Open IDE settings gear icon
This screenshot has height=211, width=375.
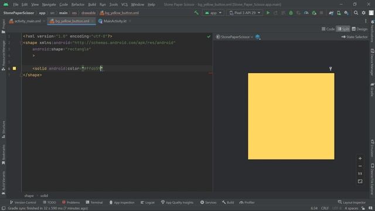coord(363,13)
